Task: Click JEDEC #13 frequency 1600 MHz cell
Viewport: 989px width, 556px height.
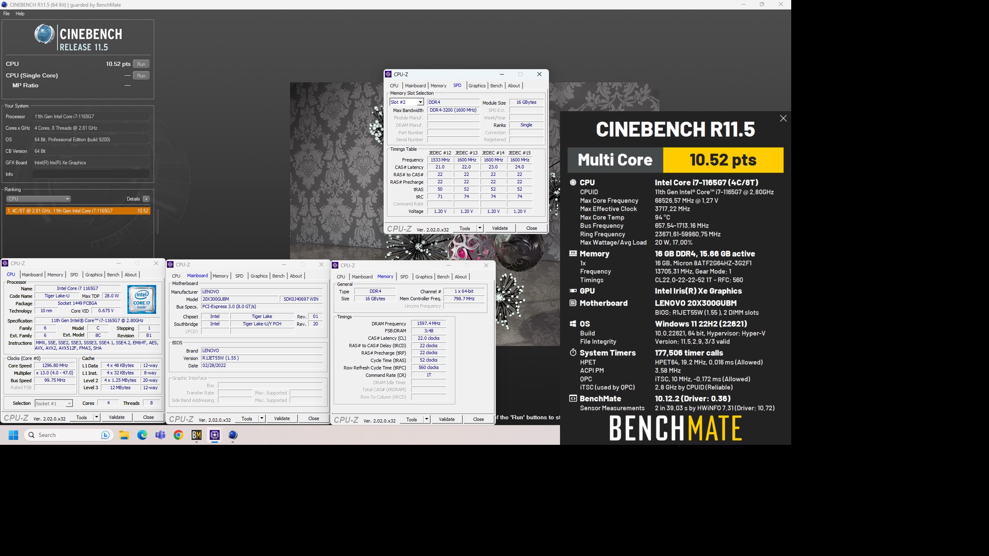Action: coord(466,160)
